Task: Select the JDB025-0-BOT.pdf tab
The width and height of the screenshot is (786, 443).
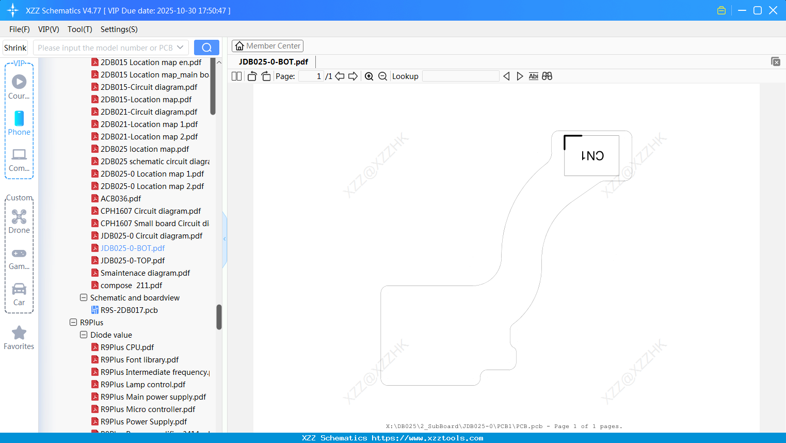Action: (x=274, y=62)
